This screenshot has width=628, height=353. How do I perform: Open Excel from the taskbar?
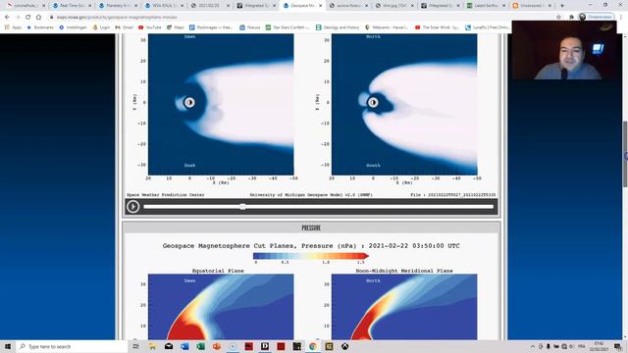tap(200, 346)
